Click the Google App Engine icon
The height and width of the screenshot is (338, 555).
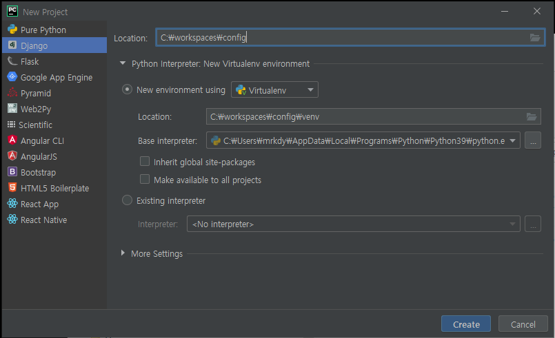(12, 76)
